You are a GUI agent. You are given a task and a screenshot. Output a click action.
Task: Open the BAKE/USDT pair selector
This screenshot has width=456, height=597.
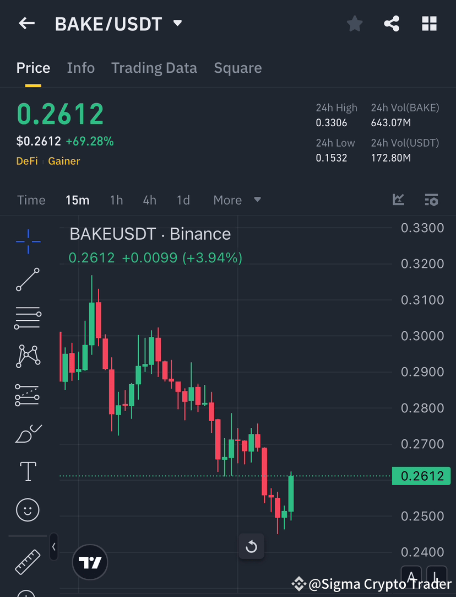(119, 23)
